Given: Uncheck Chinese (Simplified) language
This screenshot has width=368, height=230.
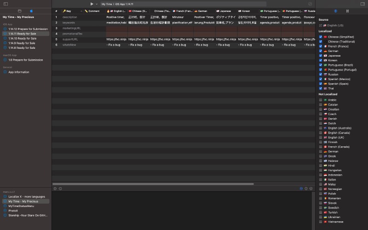Looking at the screenshot, I should tap(321, 37).
